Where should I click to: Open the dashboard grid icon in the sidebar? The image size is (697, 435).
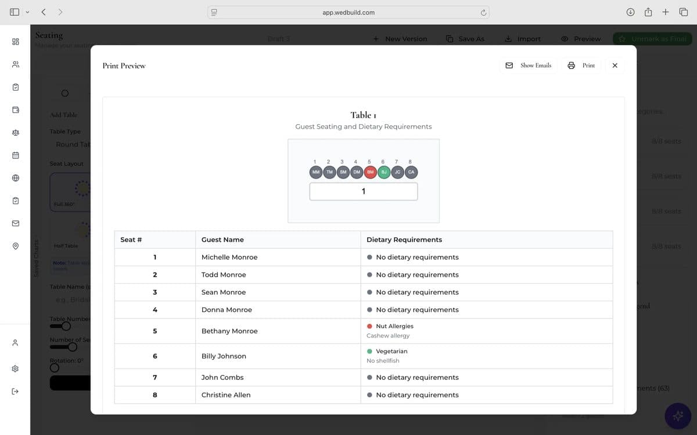16,42
